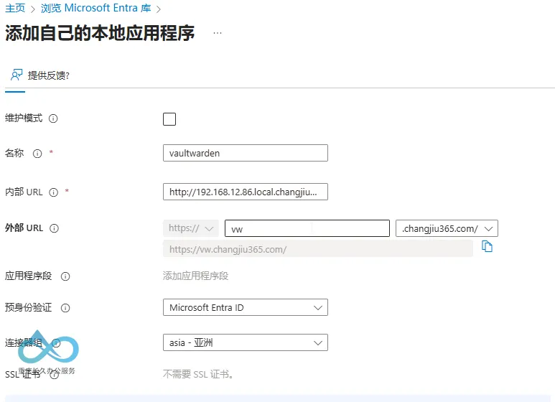555x402 pixels.
Task: Click the 提供反馈? feedback link
Action: coord(49,75)
